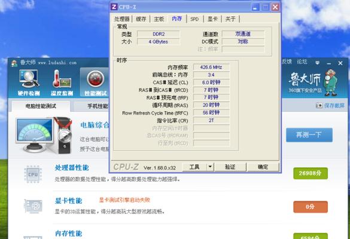350x239 pixels.
Task: Open 硬件检测 hardware detection in 鲁大师
Action: (29, 82)
